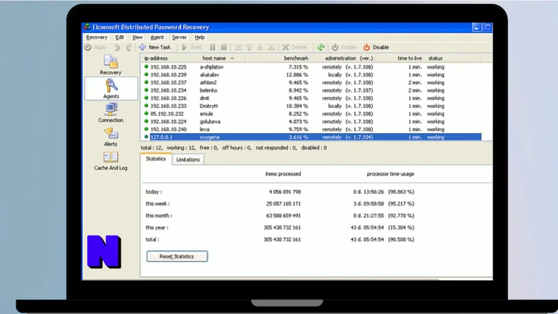
Task: Click the Delete toolbar button
Action: (x=294, y=47)
